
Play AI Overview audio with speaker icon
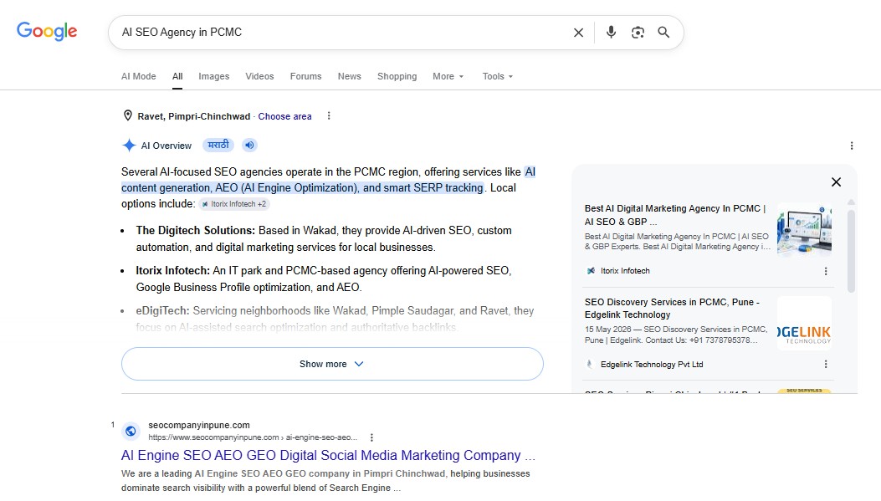coord(249,145)
